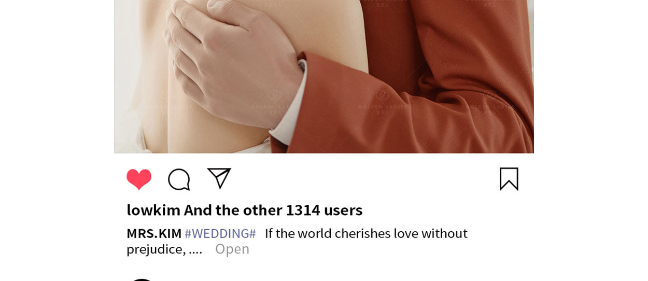Screen dimensions: 648x281
Task: Click the Golden Ladies watermark near the cuff
Action: point(275,100)
